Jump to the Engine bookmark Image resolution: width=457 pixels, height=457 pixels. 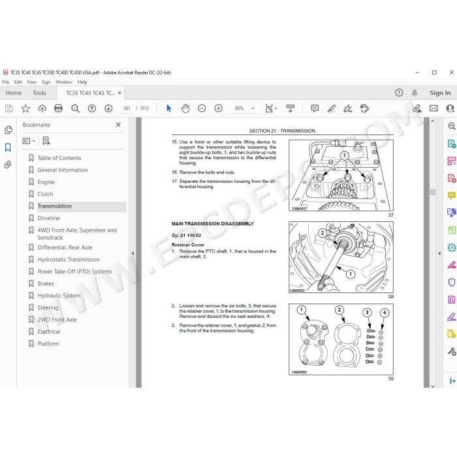coord(46,182)
